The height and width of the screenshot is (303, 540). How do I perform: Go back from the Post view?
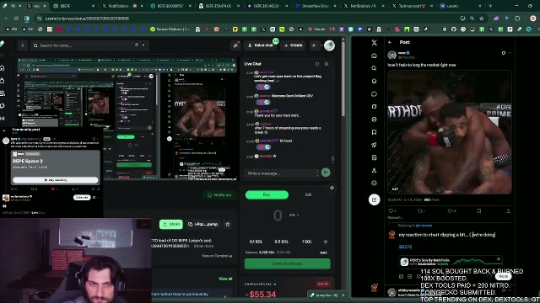[390, 42]
